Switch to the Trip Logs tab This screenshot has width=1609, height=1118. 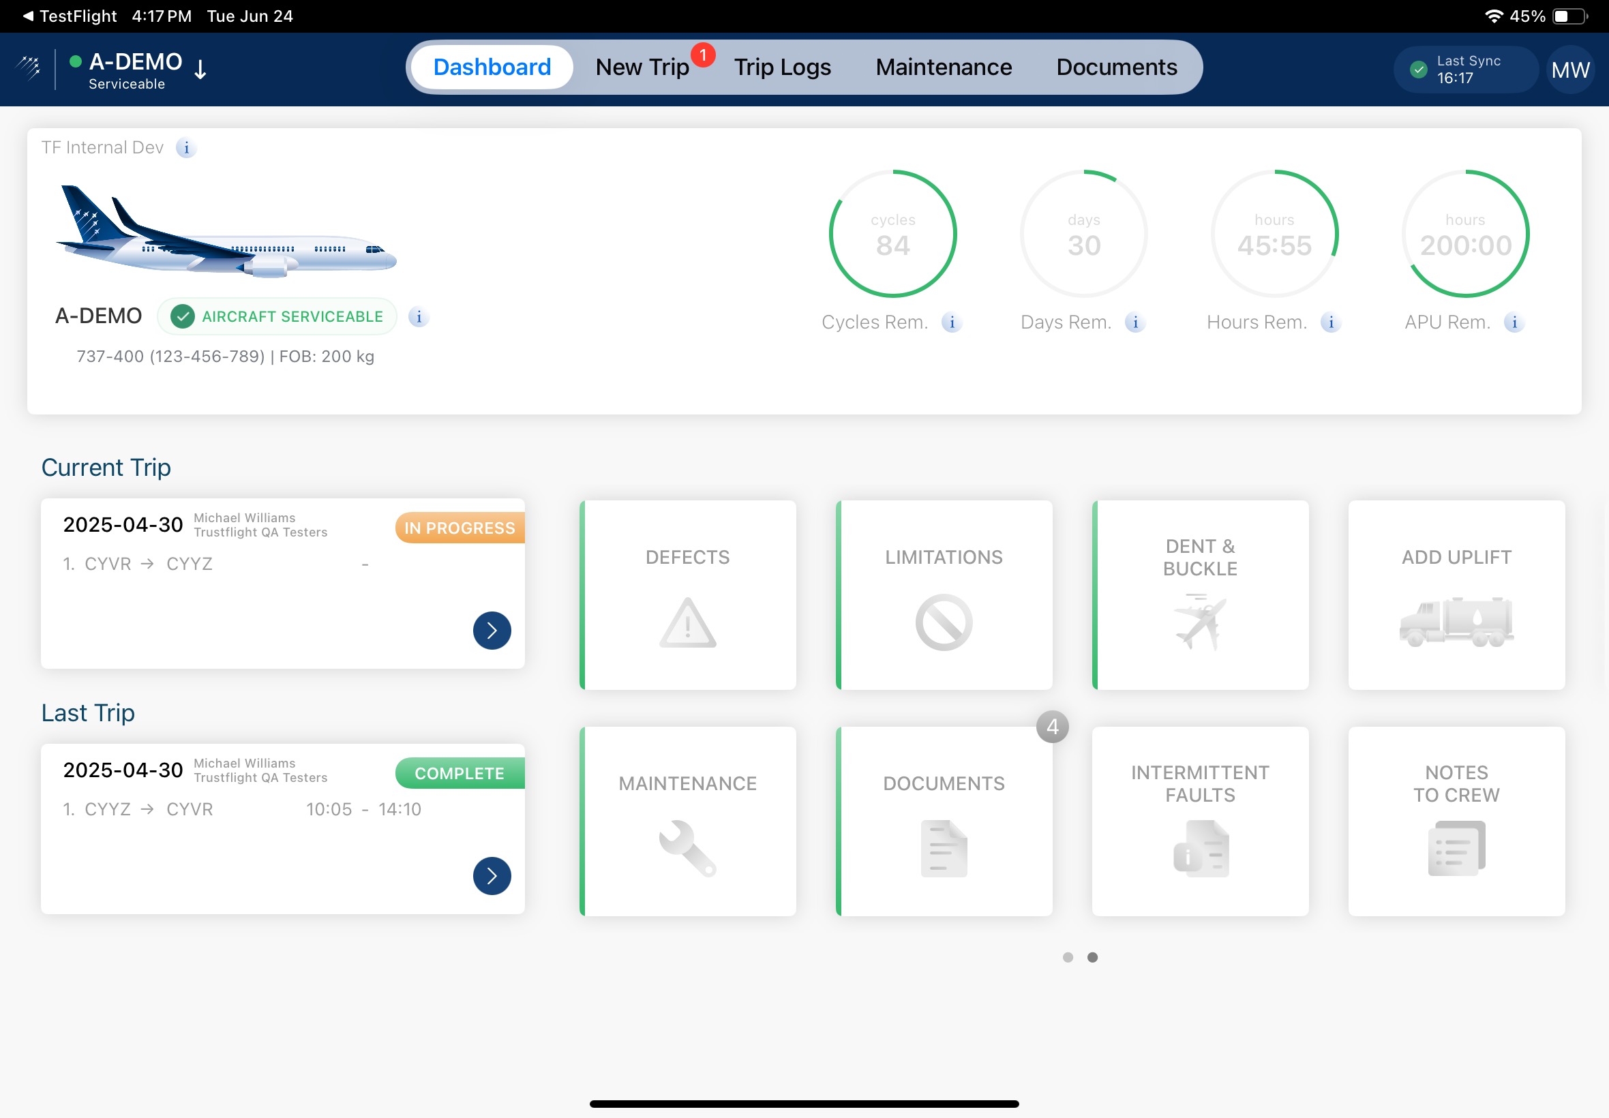point(782,67)
